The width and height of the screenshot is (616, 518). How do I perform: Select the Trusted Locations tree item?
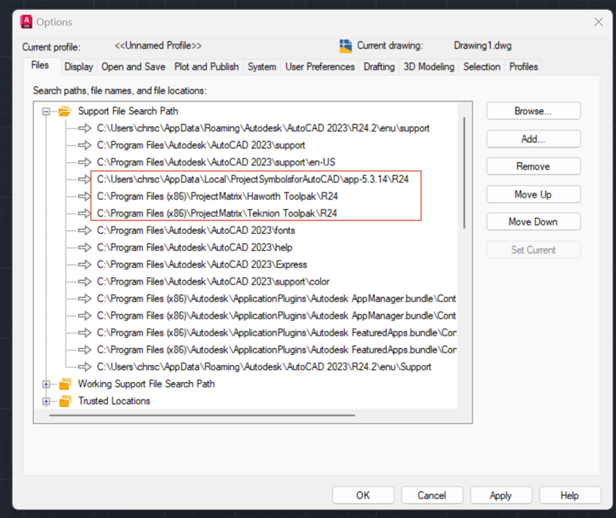pyautogui.click(x=114, y=401)
